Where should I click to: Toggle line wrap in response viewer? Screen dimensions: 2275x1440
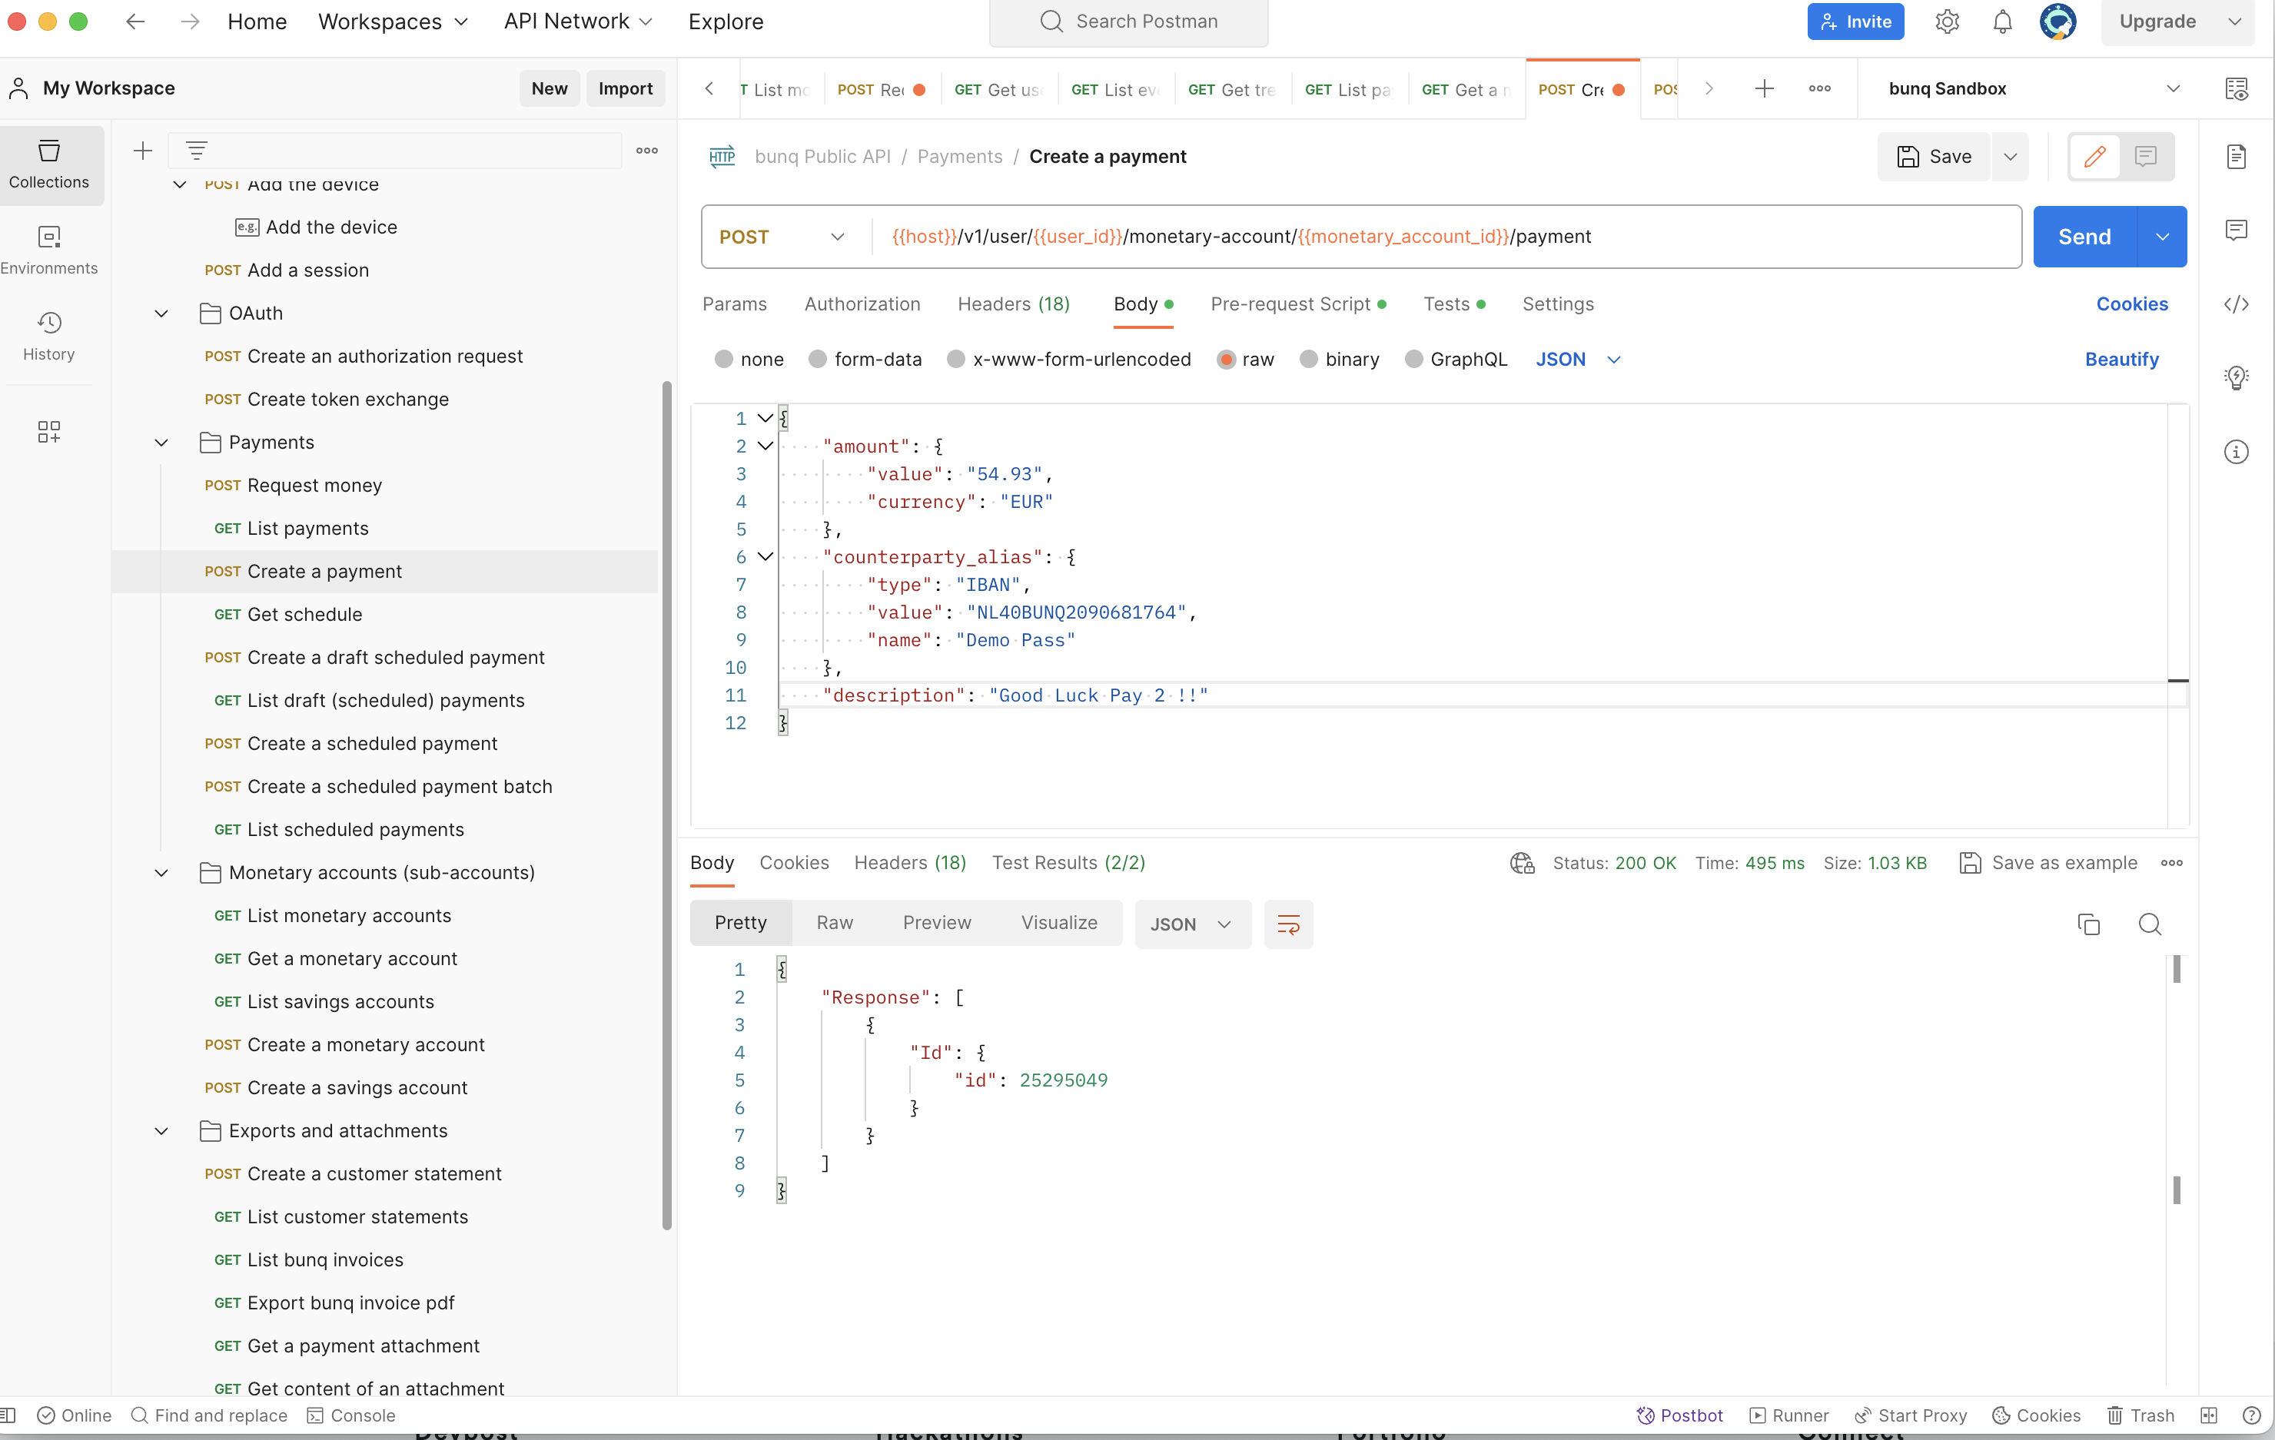1287,924
